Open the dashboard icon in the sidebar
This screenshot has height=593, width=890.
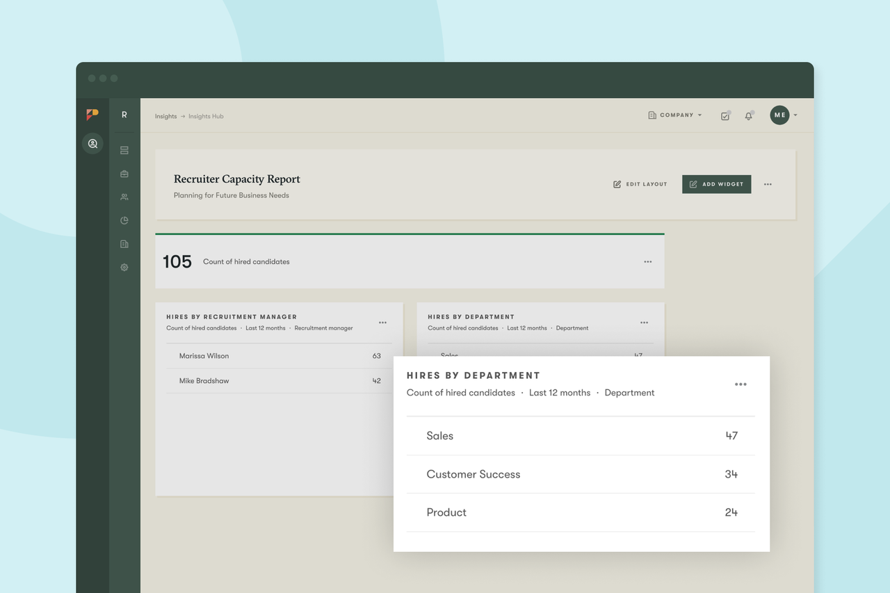pos(124,149)
